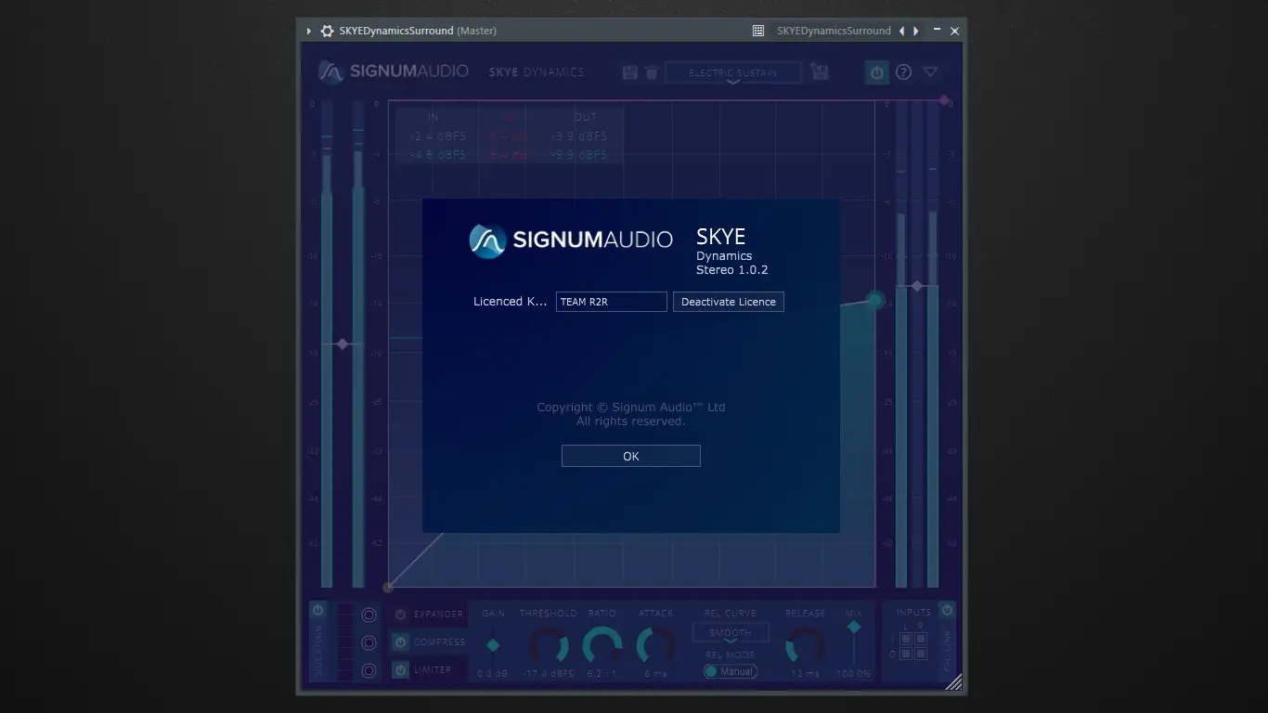Screen dimensions: 1268x713
Task: Expand the triangle menu in the header
Action: coord(931,72)
